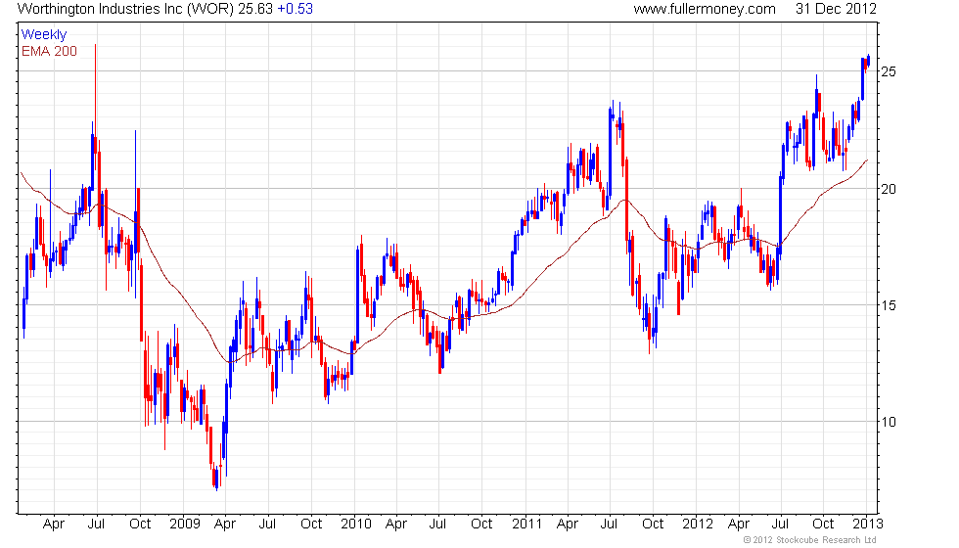Click the EMA 200 legend label
The image size is (959, 548).
tap(50, 51)
